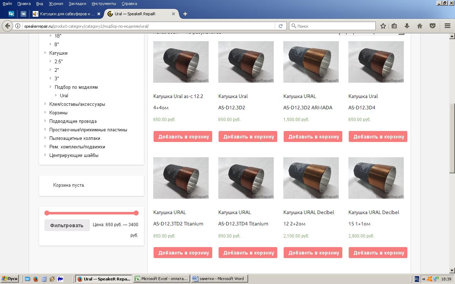
Task: Open the 2.5" coil subcategory
Action: point(59,61)
